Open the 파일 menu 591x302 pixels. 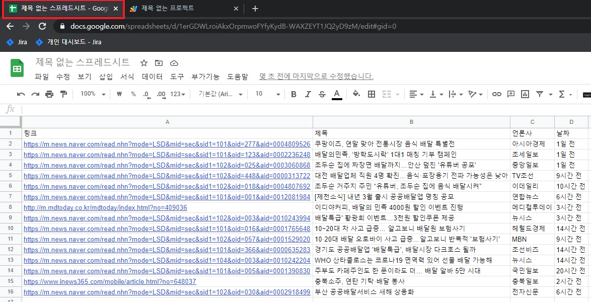point(42,77)
